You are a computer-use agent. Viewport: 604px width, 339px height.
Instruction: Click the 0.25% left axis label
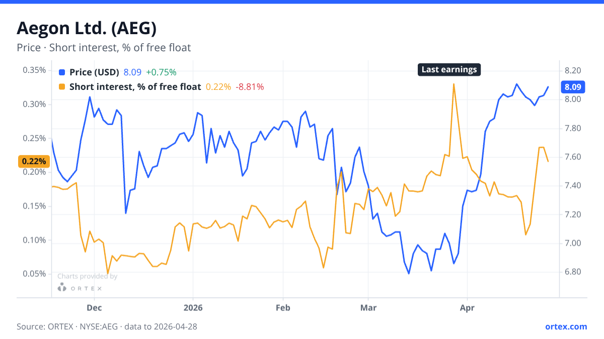(x=34, y=138)
